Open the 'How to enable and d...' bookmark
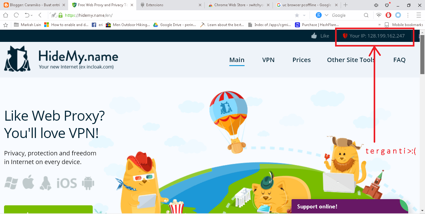The width and height of the screenshot is (425, 214). point(66,25)
